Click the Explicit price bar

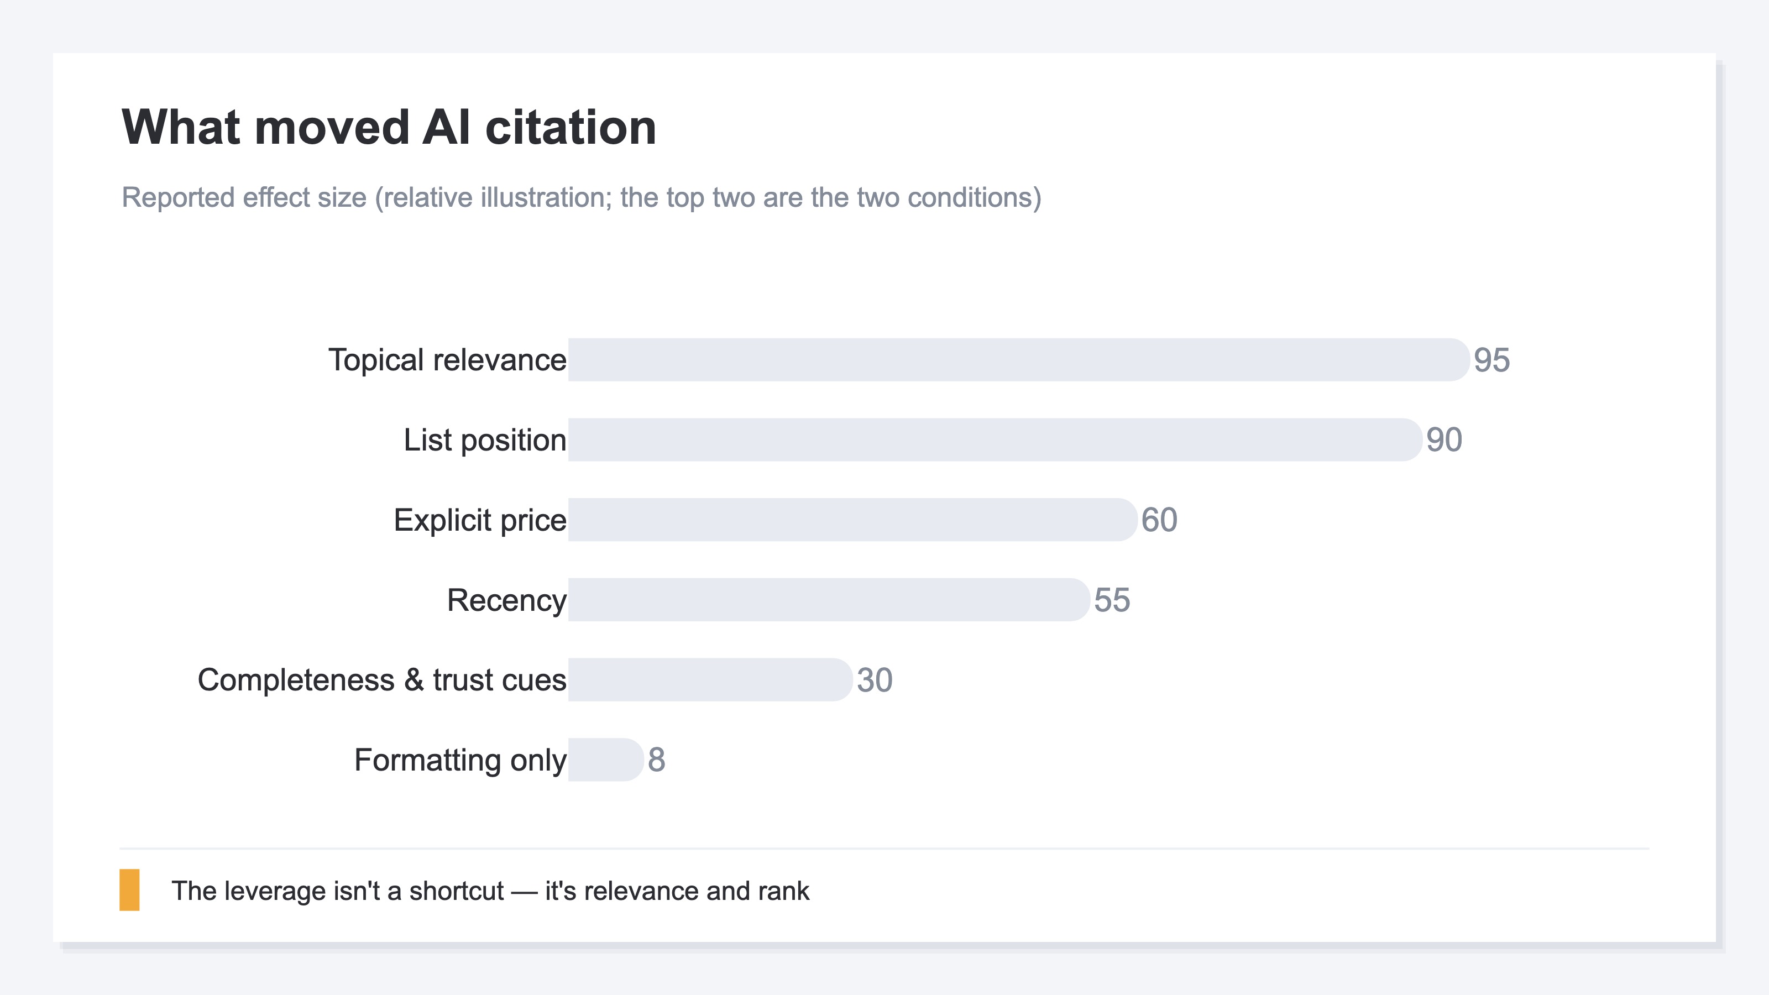tap(853, 520)
